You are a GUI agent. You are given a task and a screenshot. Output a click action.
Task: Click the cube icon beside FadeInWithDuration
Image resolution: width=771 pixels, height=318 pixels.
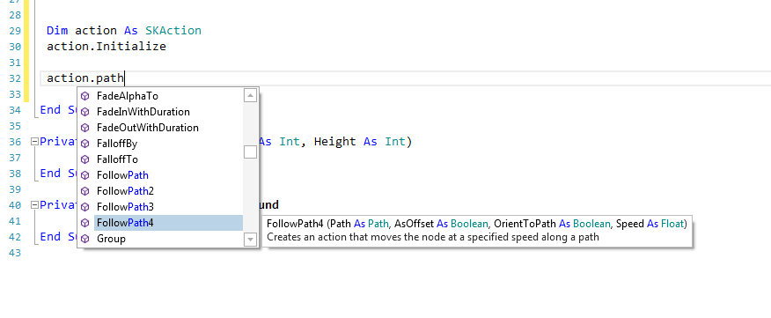[85, 112]
